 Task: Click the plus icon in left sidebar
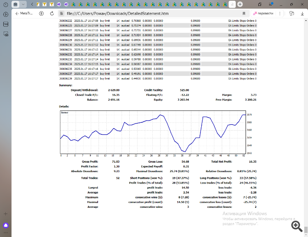tap(6, 214)
